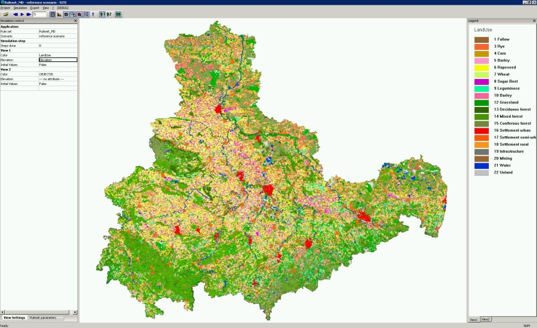Show View 2 with tree icon 2
537x328 pixels.
tap(109, 14)
